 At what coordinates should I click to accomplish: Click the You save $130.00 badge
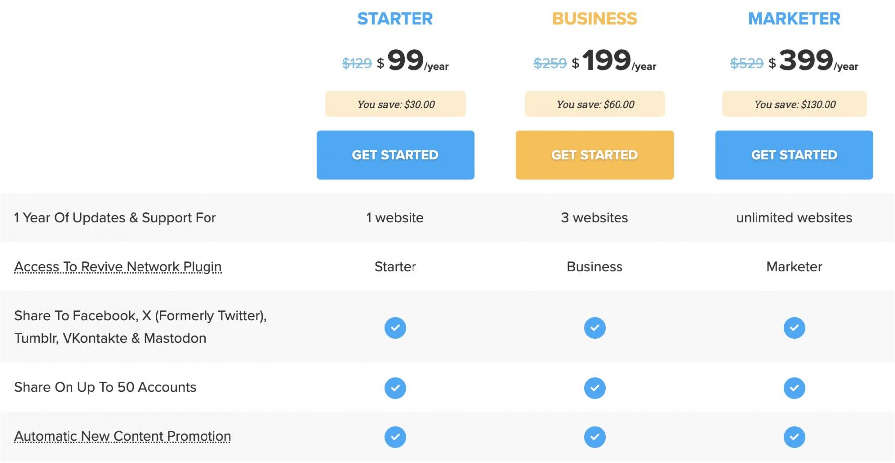794,104
